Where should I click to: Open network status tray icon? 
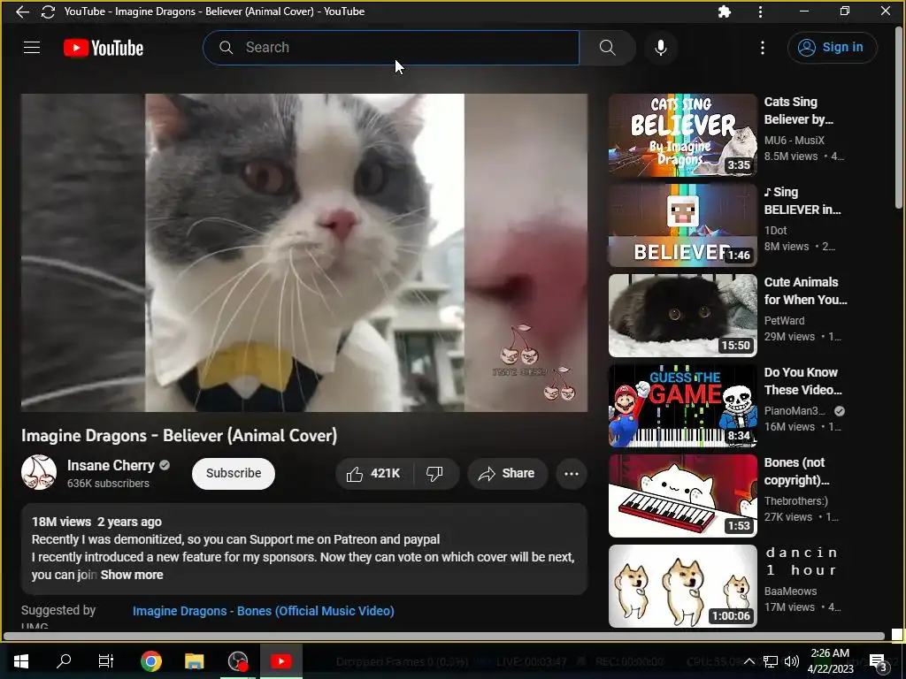click(x=771, y=661)
